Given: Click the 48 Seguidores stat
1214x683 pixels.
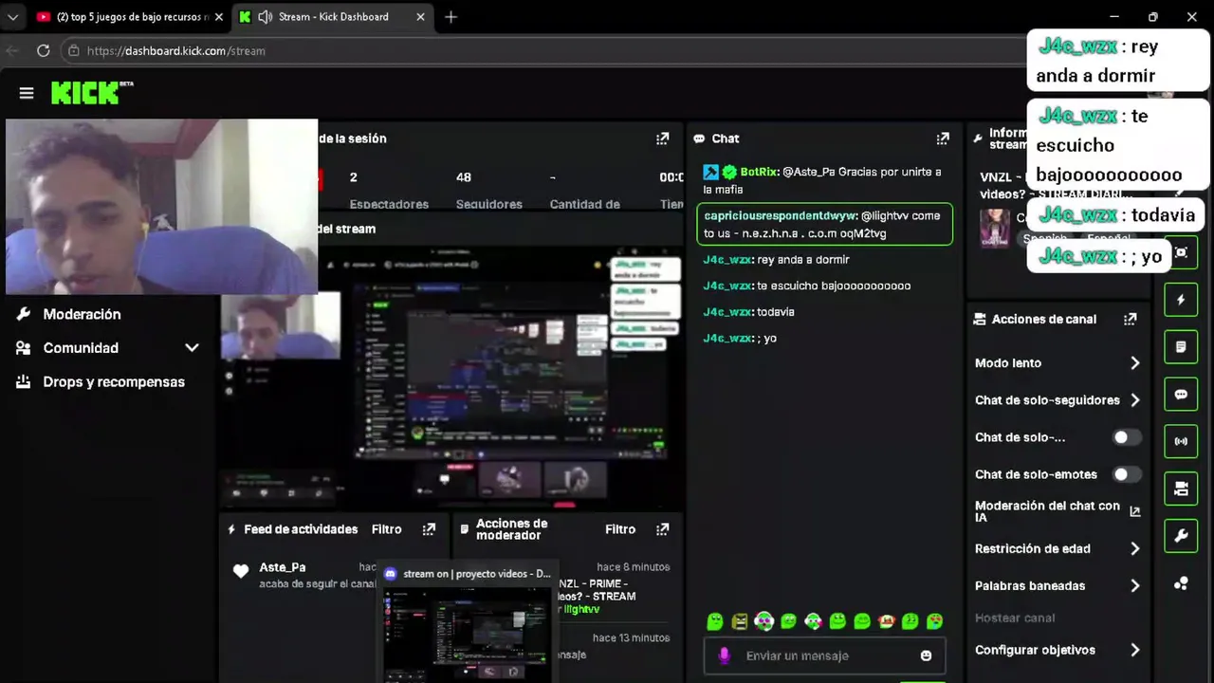Looking at the screenshot, I should pyautogui.click(x=488, y=190).
